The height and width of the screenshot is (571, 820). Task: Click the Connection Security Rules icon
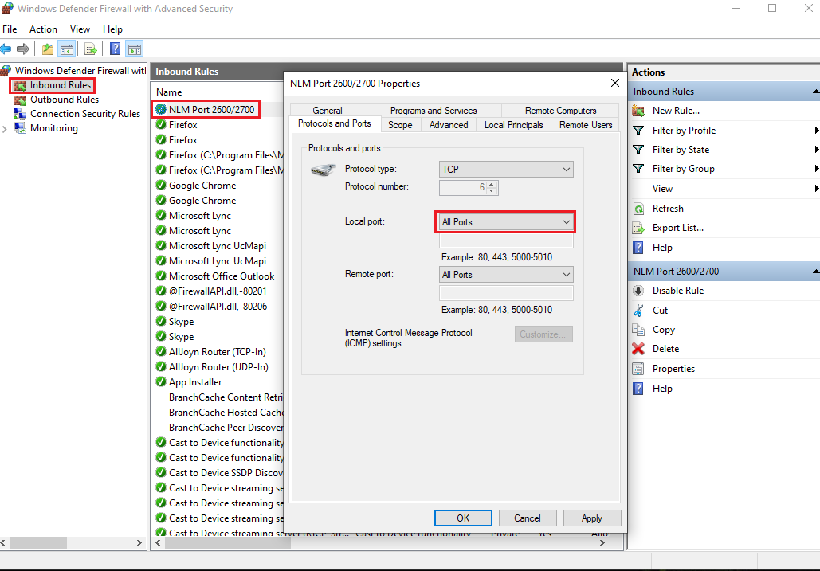20,114
